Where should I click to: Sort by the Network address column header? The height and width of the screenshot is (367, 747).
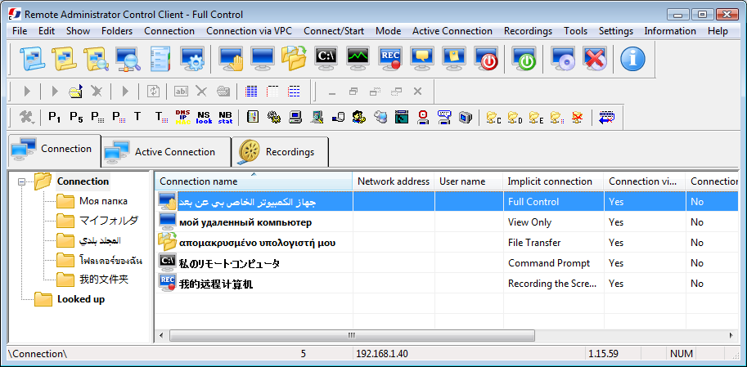pos(394,181)
